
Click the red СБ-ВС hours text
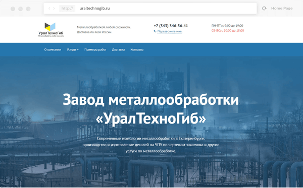coord(228,30)
